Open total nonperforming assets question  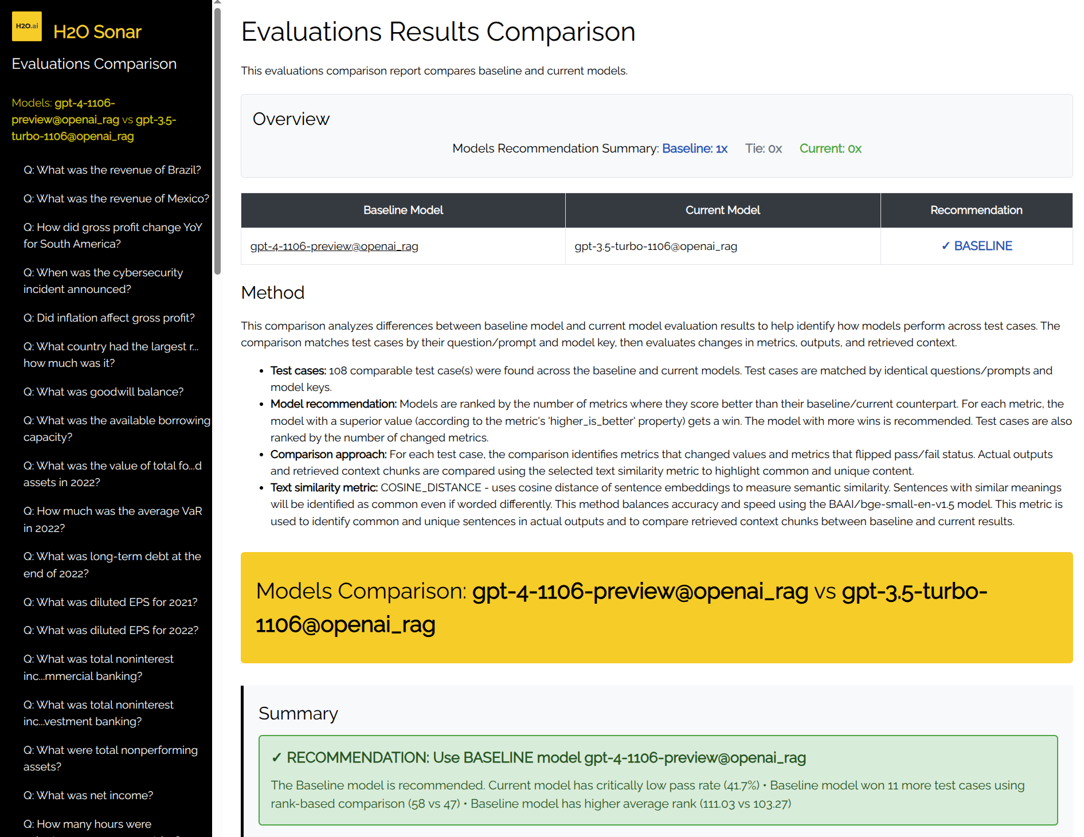click(111, 758)
